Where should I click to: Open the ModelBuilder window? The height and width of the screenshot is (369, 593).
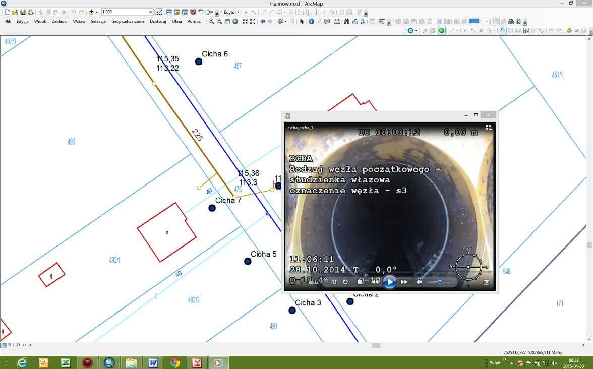210,12
